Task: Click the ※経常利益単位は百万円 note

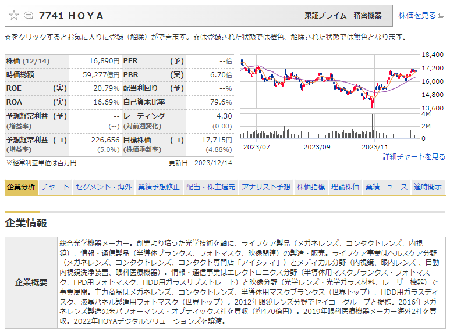Action: pyautogui.click(x=41, y=163)
